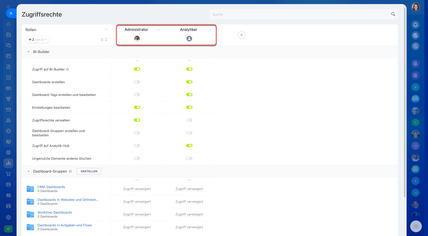
Task: Click the Analytiker role member placeholder avatar
Action: pyautogui.click(x=189, y=38)
